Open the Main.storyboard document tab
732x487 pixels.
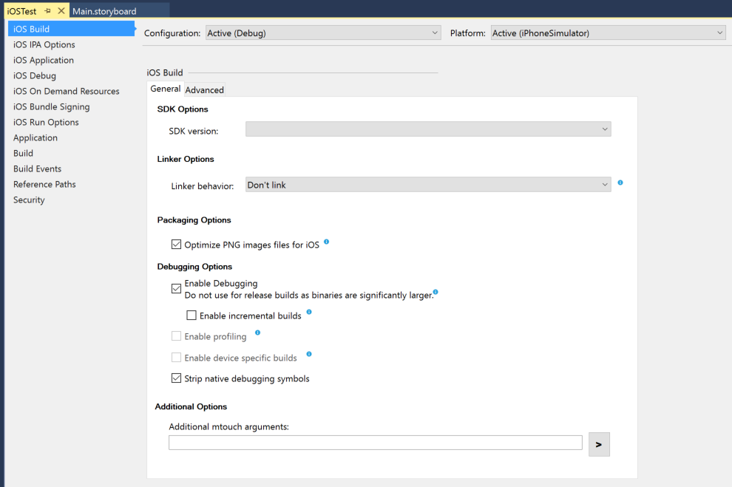point(104,11)
